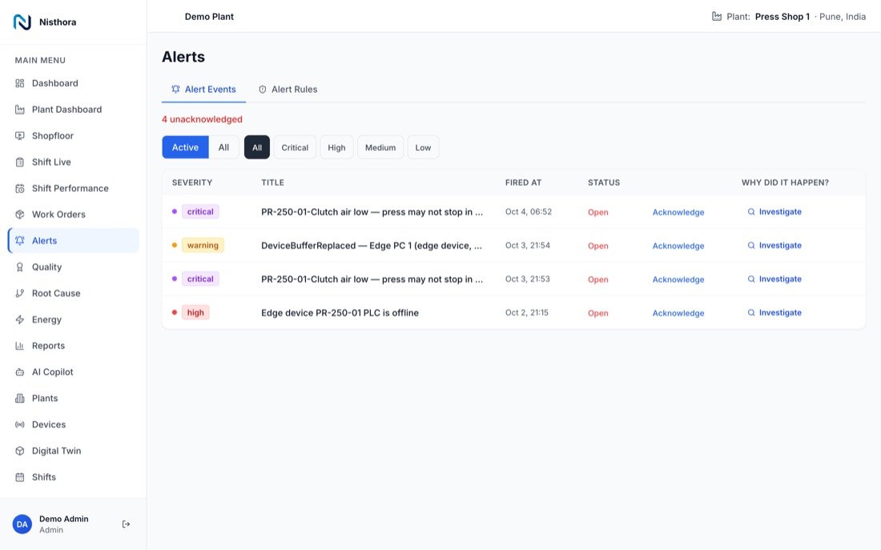
Task: Open the Energy menu item
Action: (74, 319)
